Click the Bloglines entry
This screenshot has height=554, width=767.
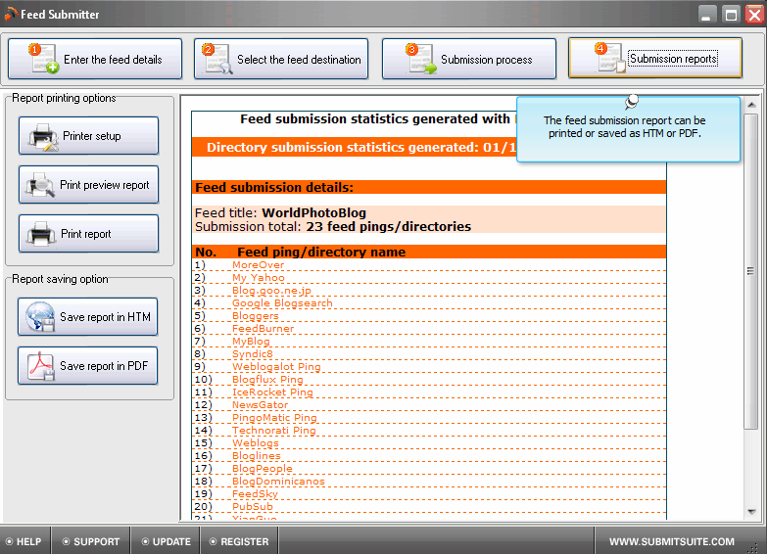257,455
